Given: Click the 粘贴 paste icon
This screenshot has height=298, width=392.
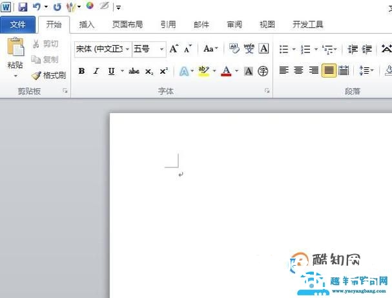Looking at the screenshot, I should pyautogui.click(x=15, y=47).
